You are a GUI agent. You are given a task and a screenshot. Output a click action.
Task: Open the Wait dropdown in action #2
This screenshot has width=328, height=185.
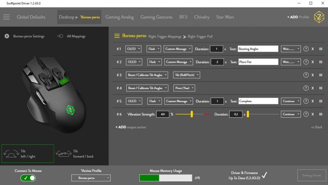pyautogui.click(x=291, y=62)
